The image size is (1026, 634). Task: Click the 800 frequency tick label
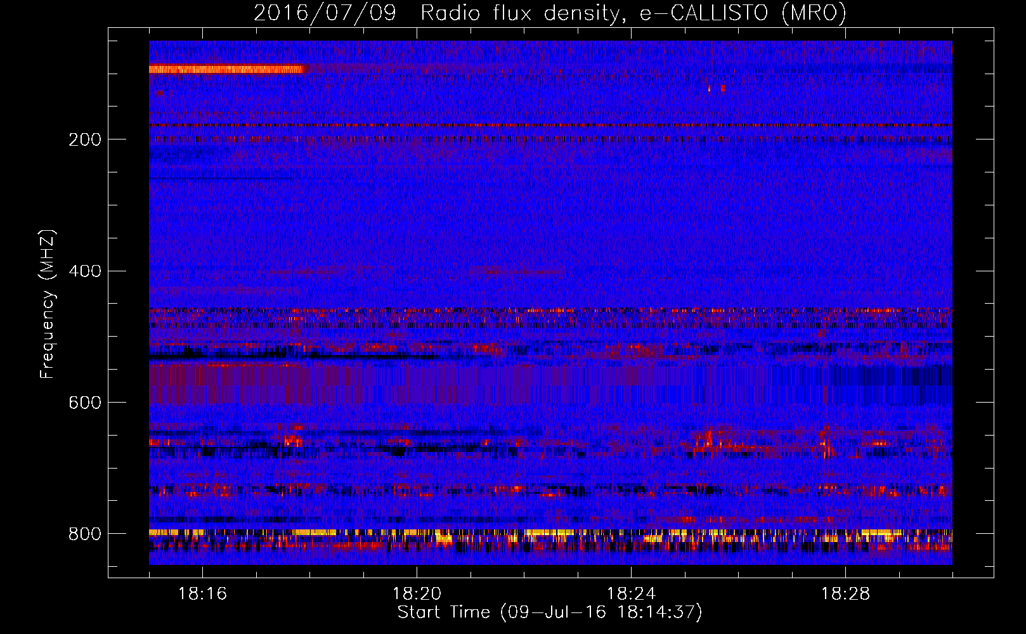tap(84, 534)
